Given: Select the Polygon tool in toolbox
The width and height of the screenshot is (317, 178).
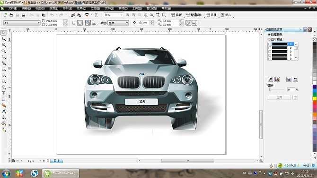Looking at the screenshot, I should tap(3, 81).
